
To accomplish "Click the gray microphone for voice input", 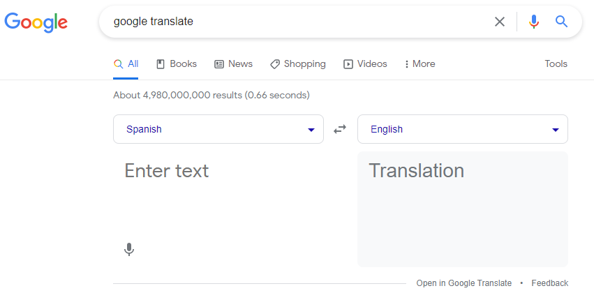I will (x=128, y=249).
